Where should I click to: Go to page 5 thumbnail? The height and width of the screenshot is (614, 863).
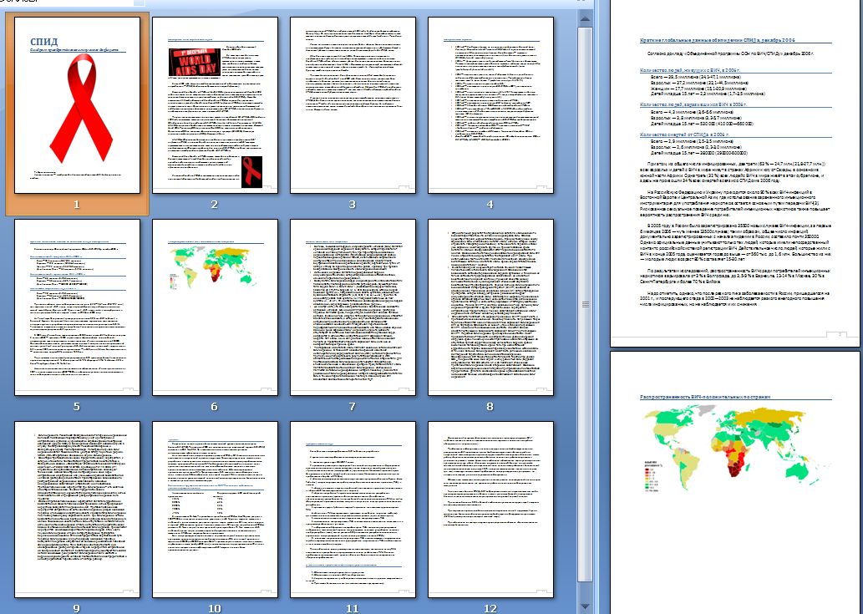pyautogui.click(x=77, y=307)
